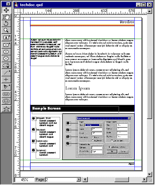The height and width of the screenshot is (185, 155).
Task: Open the page pop-up arrow beside Page field
Action: (78, 180)
